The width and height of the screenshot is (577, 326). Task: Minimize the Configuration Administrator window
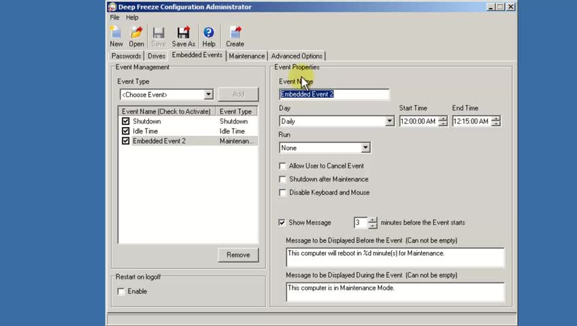491,7
